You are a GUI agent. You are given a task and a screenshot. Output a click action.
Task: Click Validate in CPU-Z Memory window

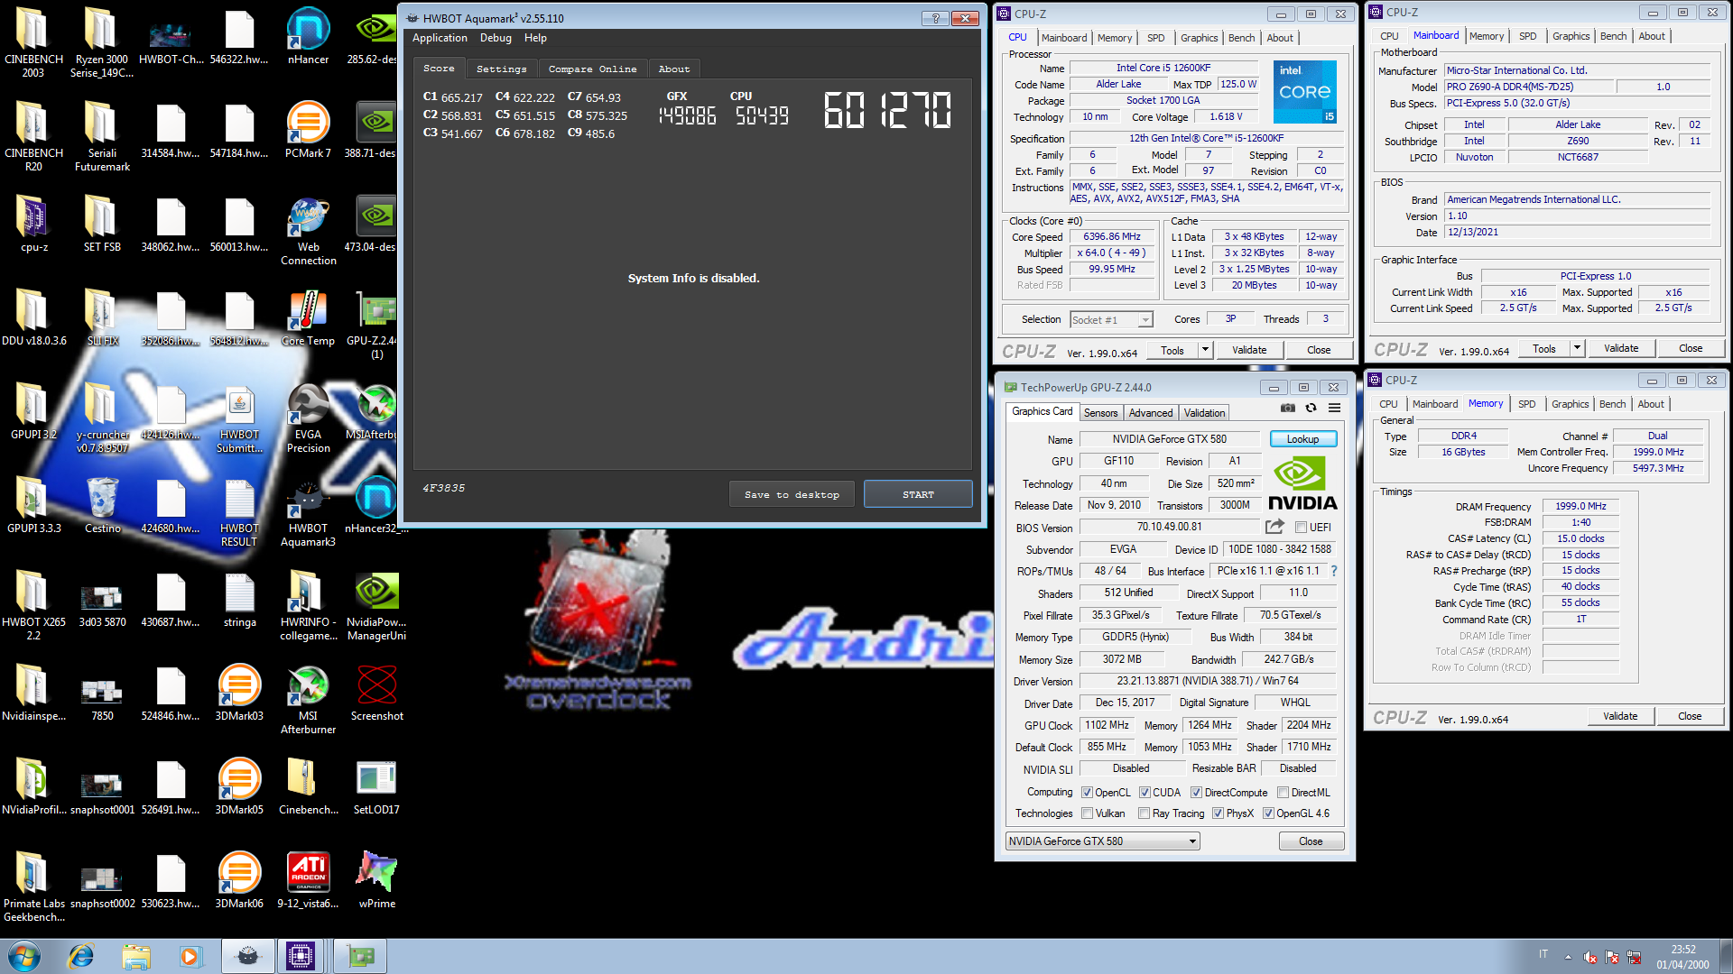pos(1620,716)
